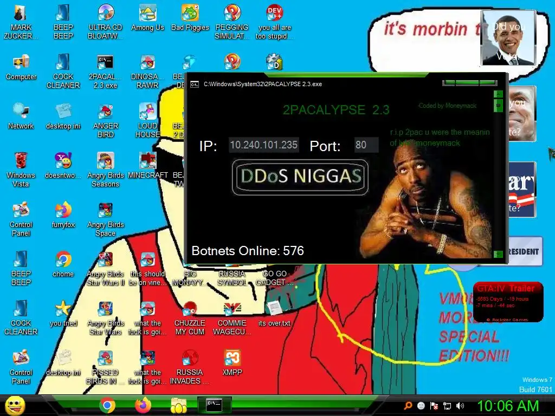555x416 pixels.
Task: Click the 'Coded by Moneymack' text
Action: point(447,106)
